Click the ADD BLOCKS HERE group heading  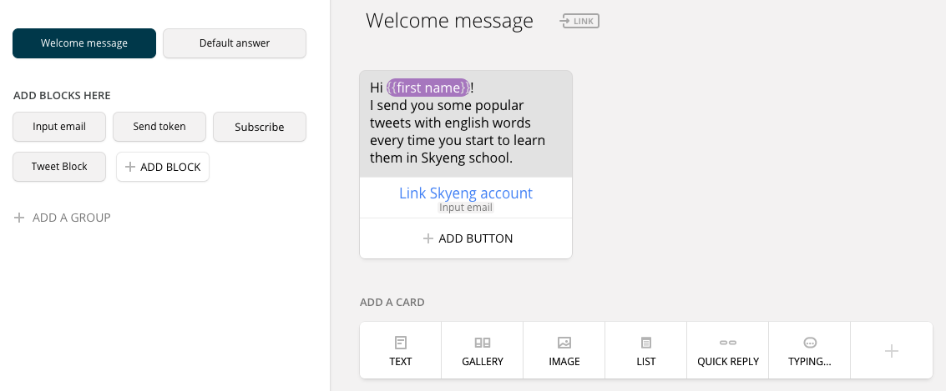click(x=62, y=96)
